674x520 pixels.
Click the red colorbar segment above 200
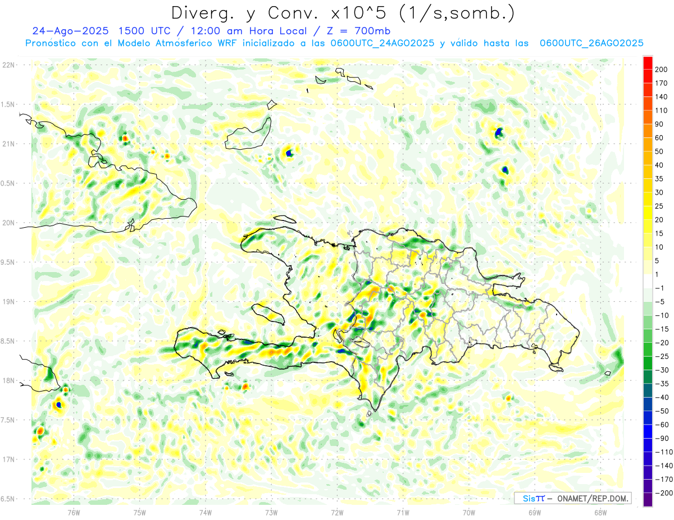coord(648,63)
